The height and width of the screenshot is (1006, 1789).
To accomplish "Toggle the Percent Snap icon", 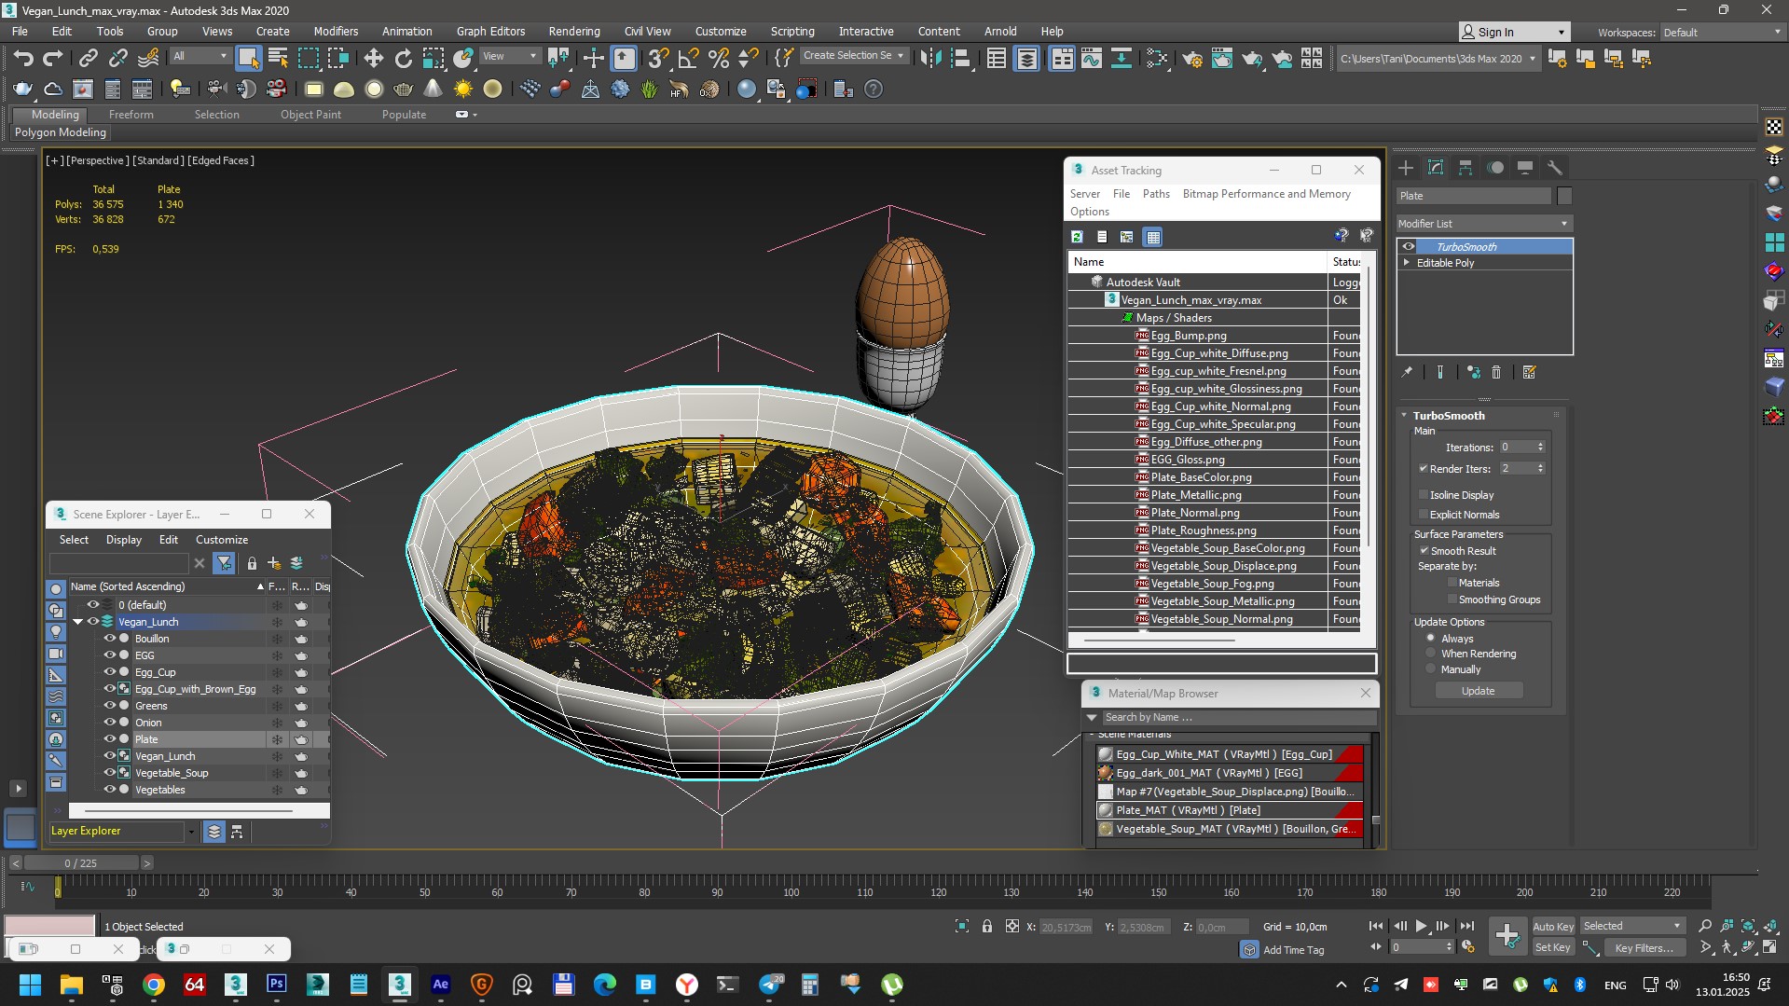I will [718, 59].
